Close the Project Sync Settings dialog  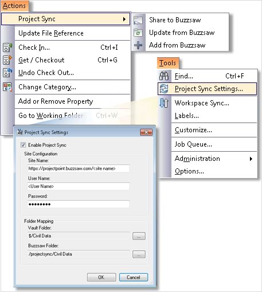146,132
